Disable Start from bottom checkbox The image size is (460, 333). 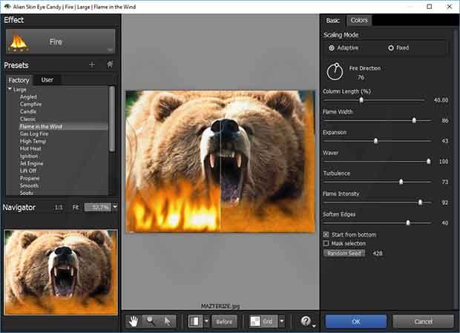coord(326,234)
